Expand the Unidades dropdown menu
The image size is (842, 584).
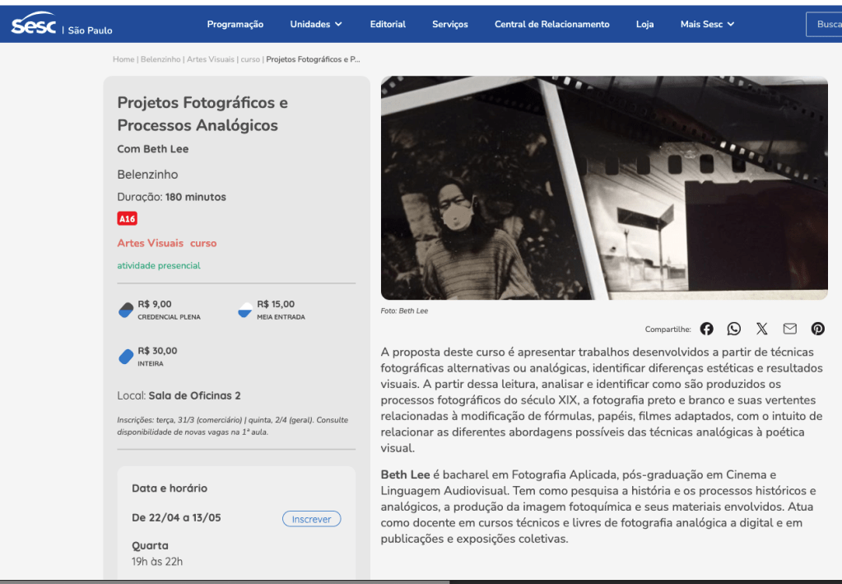point(316,25)
